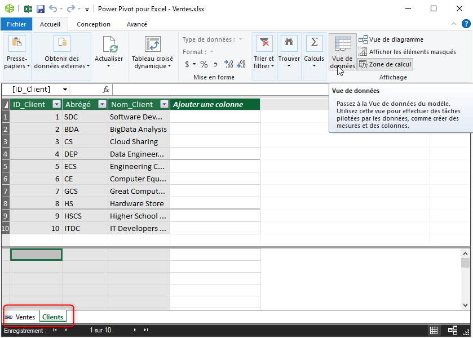The height and width of the screenshot is (338, 473).
Task: Select the Avancé ribbon tab
Action: coord(137,24)
